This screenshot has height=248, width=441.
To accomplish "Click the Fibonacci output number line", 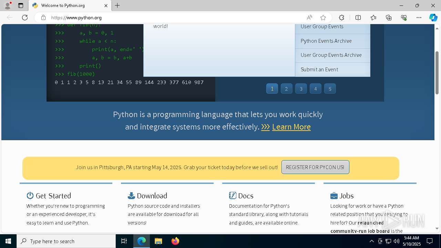I will click(129, 82).
